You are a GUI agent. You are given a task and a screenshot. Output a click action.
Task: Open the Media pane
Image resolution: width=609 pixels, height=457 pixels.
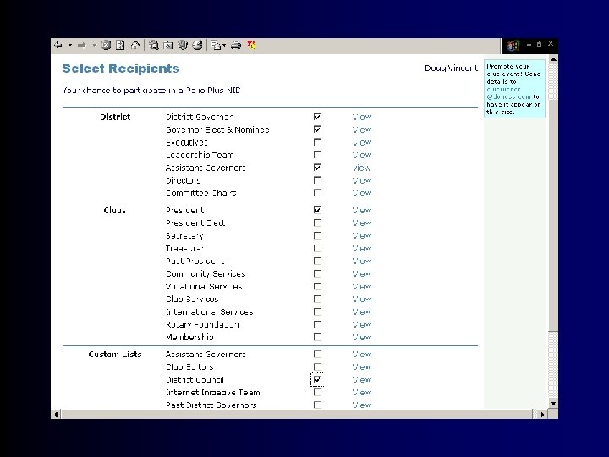(183, 46)
